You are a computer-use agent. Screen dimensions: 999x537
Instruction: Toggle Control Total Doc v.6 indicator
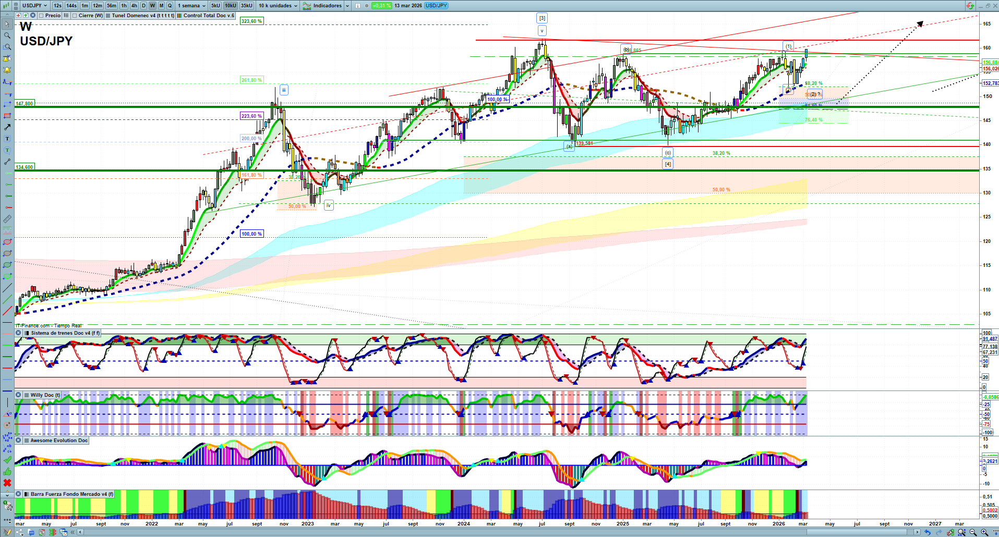point(179,16)
